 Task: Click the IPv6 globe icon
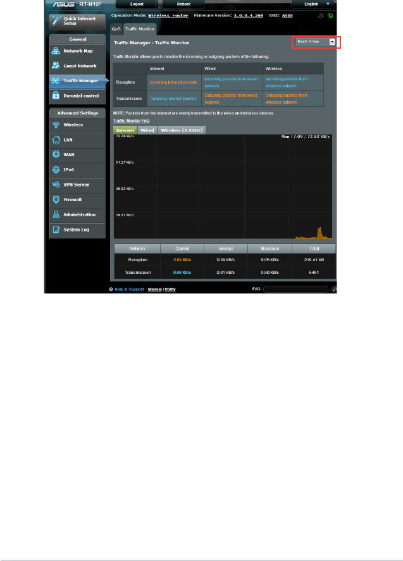click(x=56, y=170)
